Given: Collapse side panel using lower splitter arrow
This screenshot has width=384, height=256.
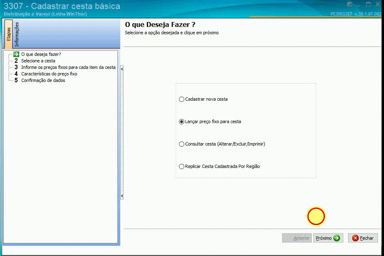Looking at the screenshot, I should point(122,196).
